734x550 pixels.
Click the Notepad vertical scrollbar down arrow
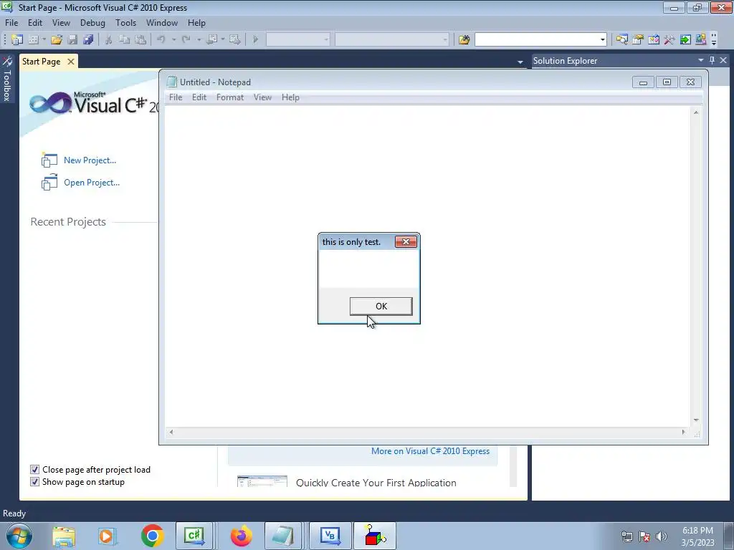696,420
